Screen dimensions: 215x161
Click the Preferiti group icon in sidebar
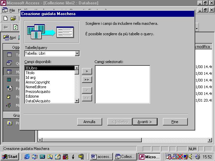10,123
